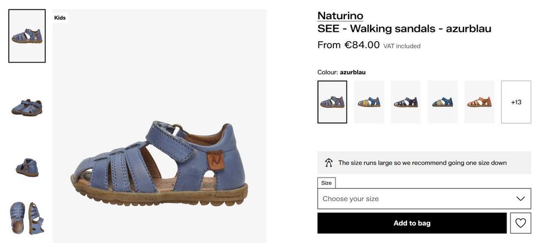Switch to the orange-brown sandal colour
This screenshot has width=550, height=243.
click(x=479, y=102)
